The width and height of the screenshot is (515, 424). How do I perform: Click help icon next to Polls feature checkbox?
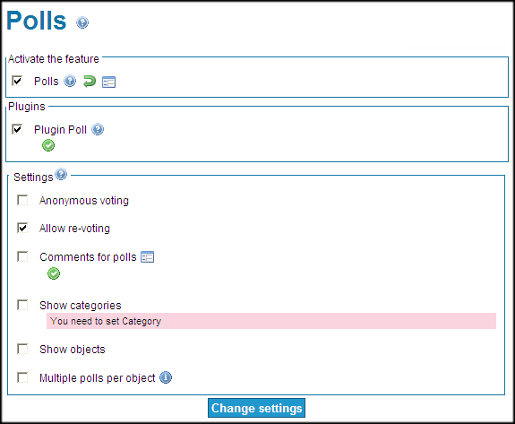coord(70,81)
